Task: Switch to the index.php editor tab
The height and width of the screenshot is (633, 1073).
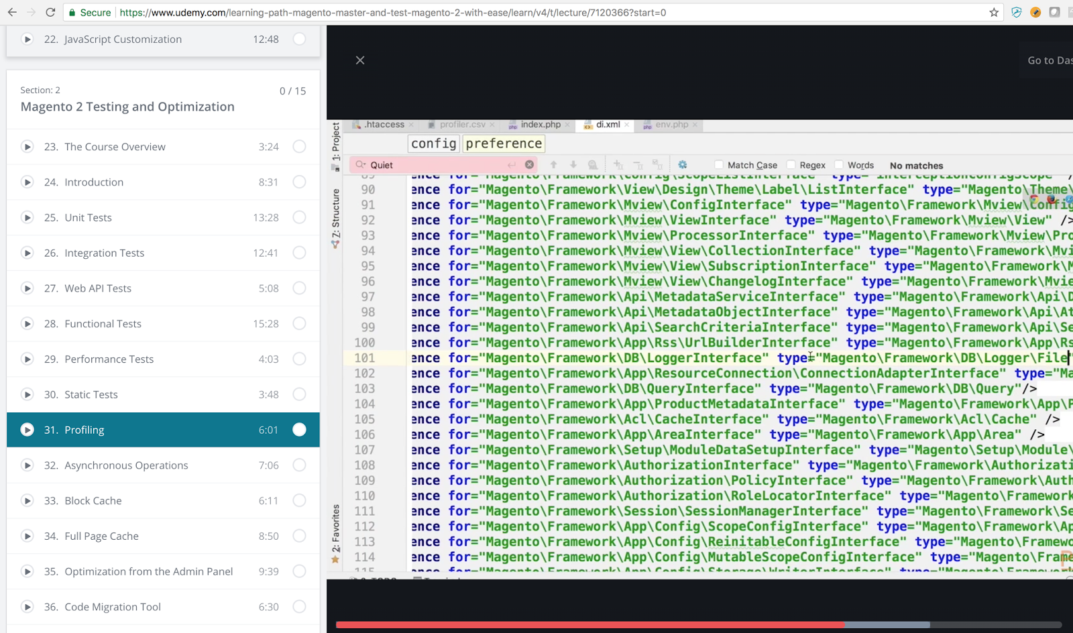Action: [540, 125]
